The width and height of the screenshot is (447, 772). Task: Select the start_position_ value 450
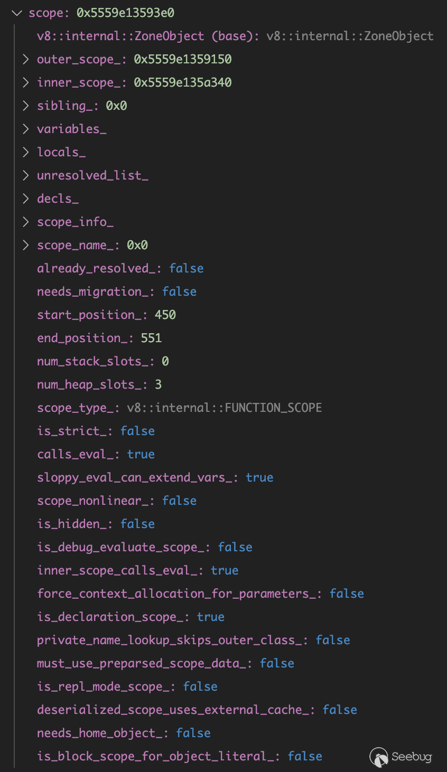[x=165, y=315]
